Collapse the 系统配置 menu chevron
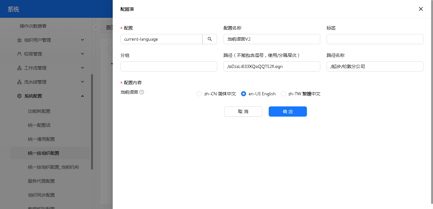This screenshot has width=433, height=209. [x=82, y=96]
